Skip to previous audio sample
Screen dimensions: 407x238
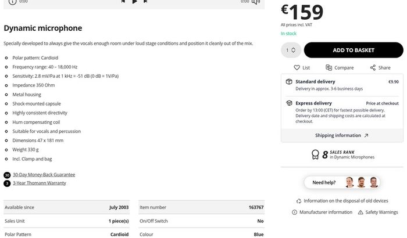tap(123, 1)
